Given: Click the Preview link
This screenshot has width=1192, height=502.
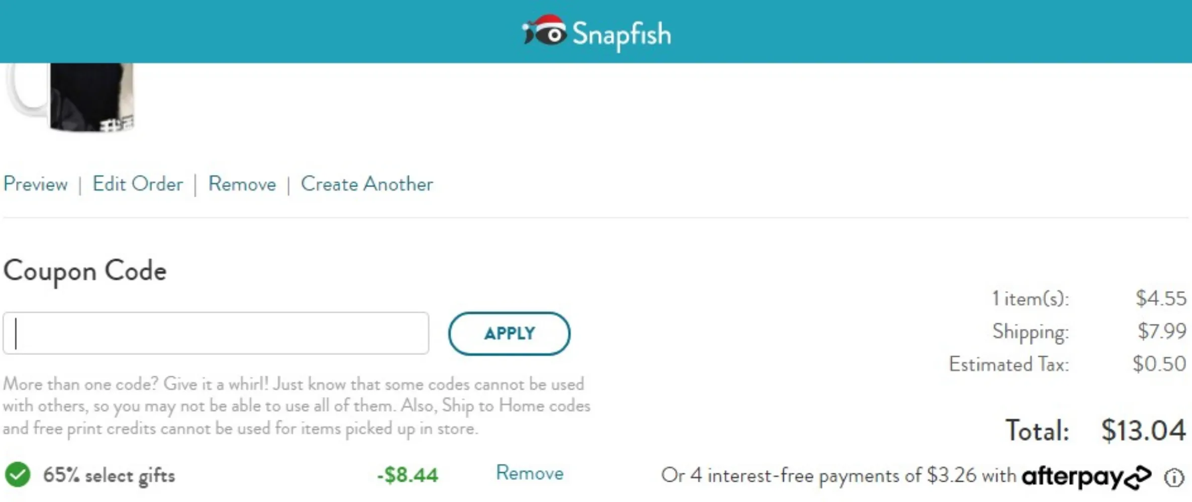Looking at the screenshot, I should (35, 184).
